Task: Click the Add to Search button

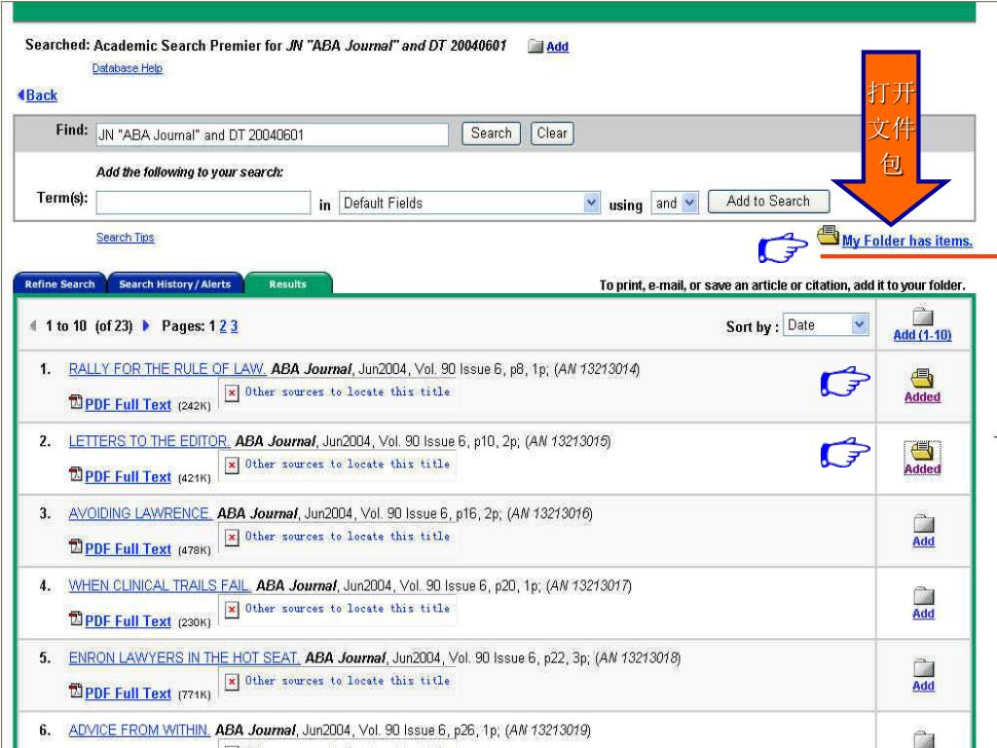Action: coord(768,202)
